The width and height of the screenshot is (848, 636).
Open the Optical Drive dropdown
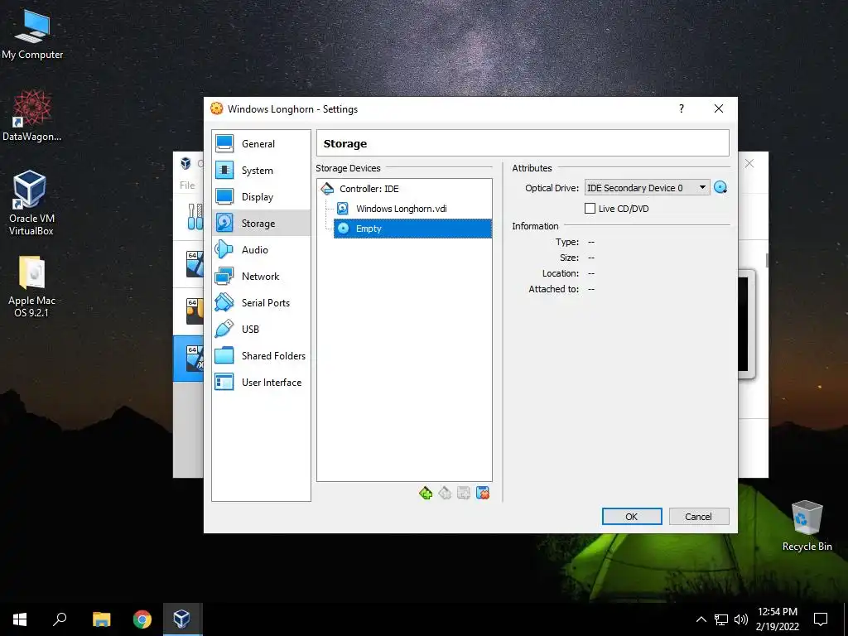click(647, 188)
